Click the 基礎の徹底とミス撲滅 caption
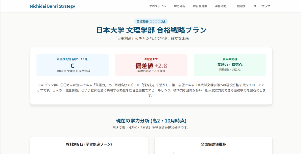Viewport: 301px width, 154px height. [151, 71]
